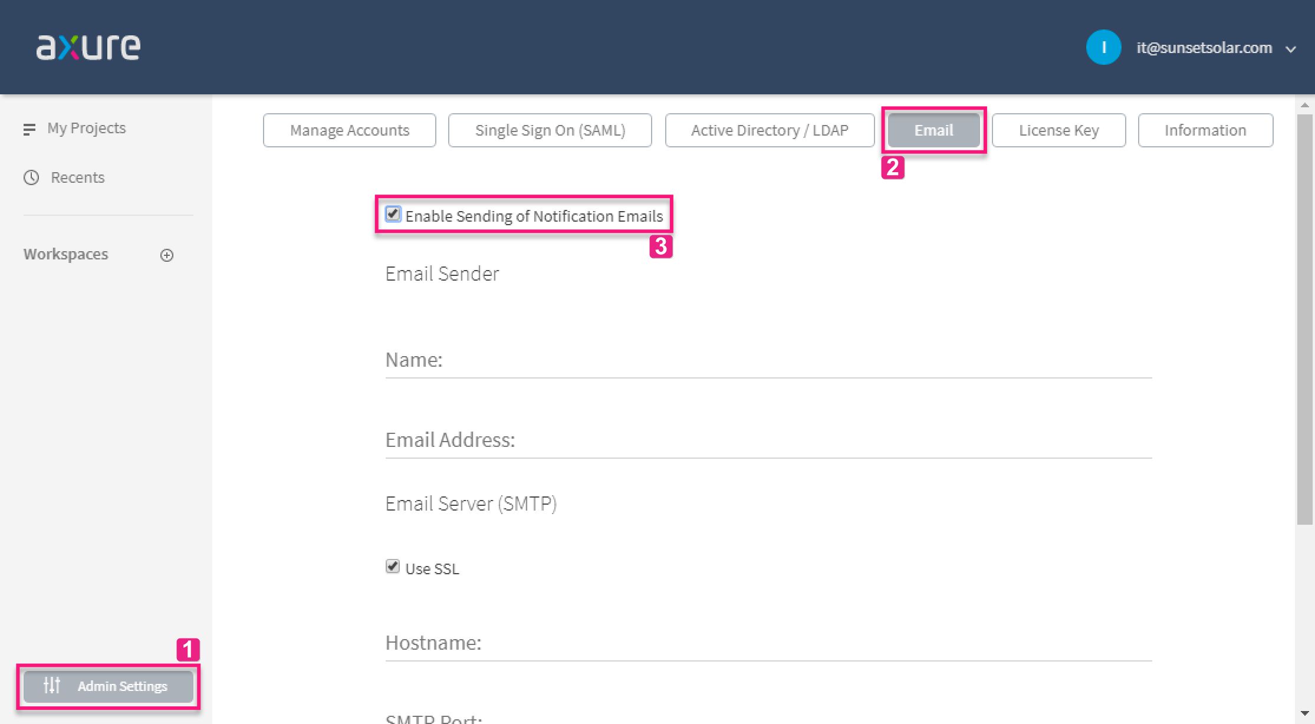Select the License Key tab

click(1058, 130)
